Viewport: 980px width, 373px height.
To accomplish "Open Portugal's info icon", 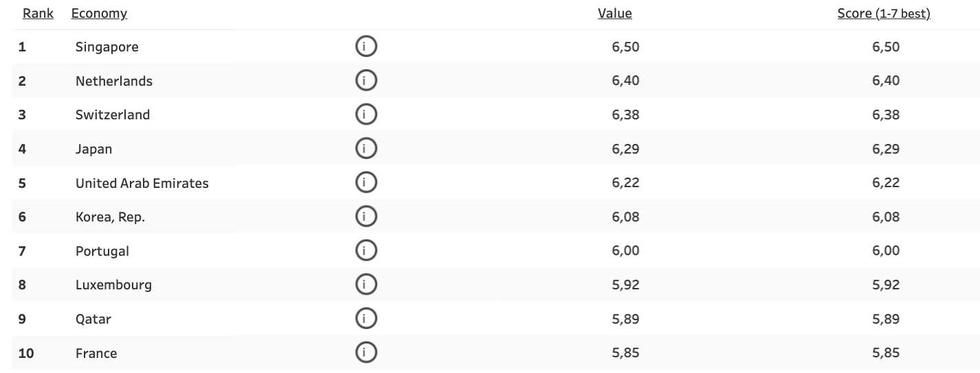I will tap(366, 251).
